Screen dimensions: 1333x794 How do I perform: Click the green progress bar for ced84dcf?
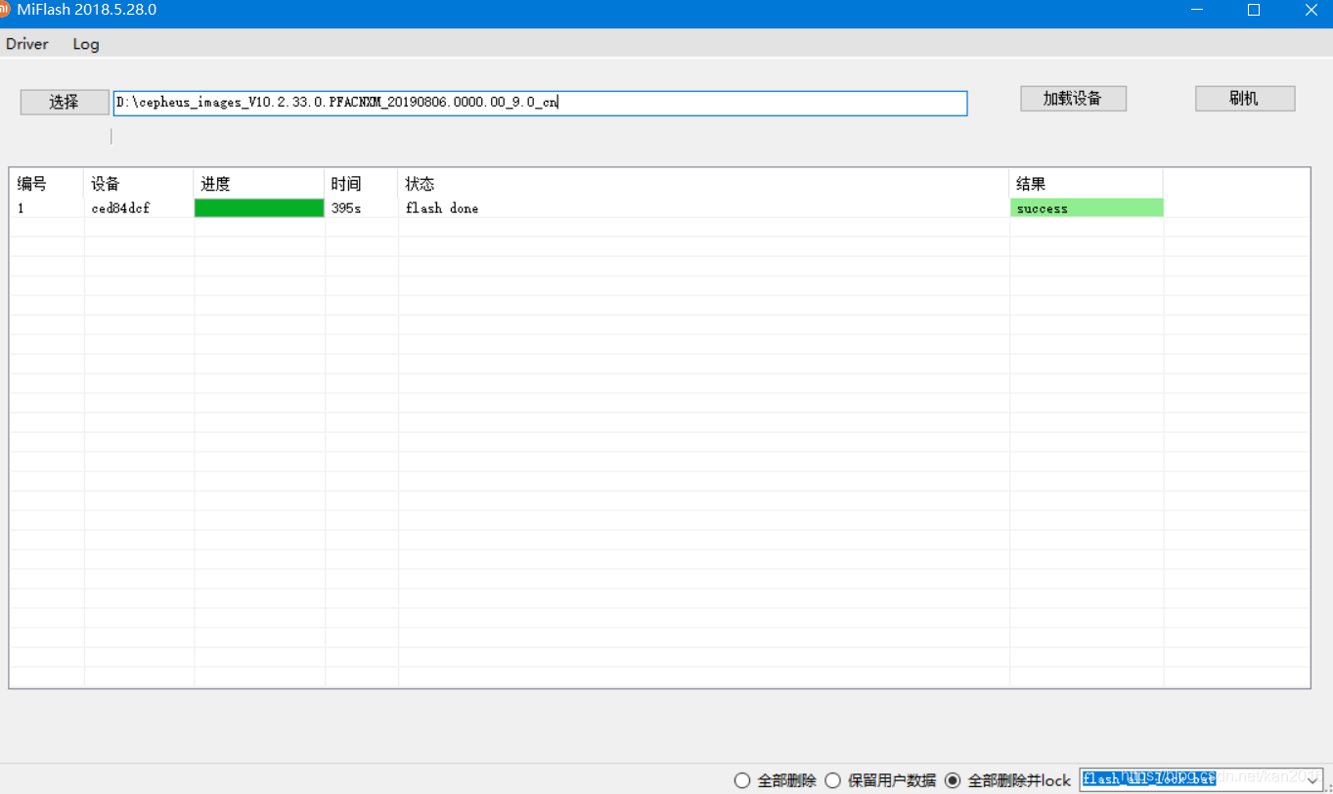[x=259, y=208]
